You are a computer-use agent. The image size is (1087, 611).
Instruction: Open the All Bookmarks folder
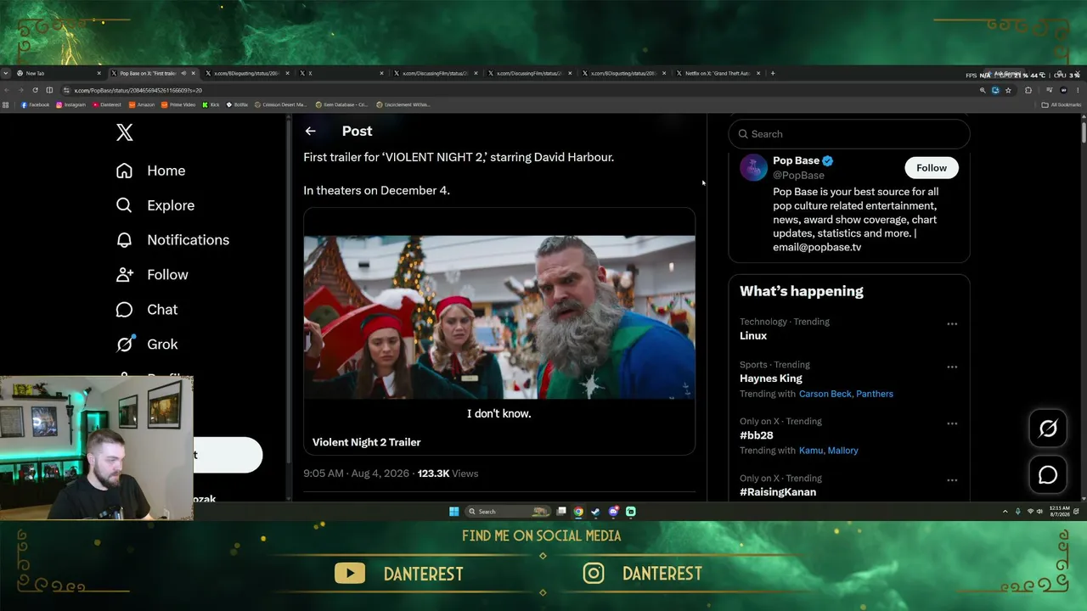click(1062, 105)
